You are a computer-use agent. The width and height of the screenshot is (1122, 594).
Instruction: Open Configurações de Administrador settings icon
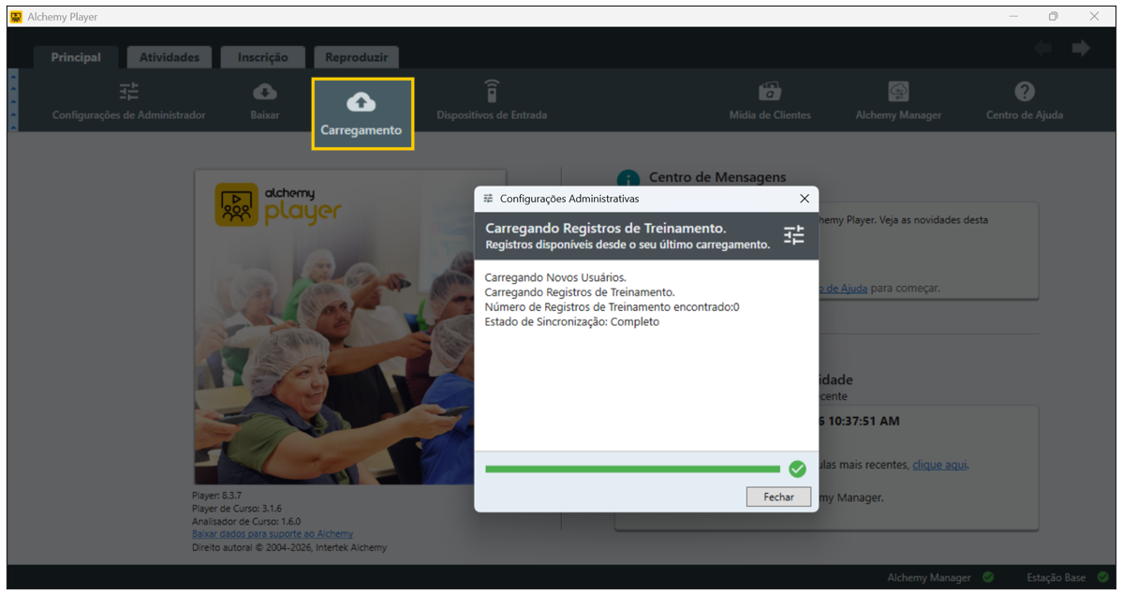128,92
